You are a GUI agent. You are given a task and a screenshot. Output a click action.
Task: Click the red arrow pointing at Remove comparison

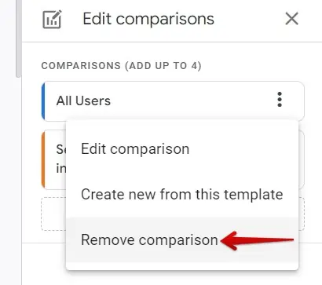(x=257, y=240)
